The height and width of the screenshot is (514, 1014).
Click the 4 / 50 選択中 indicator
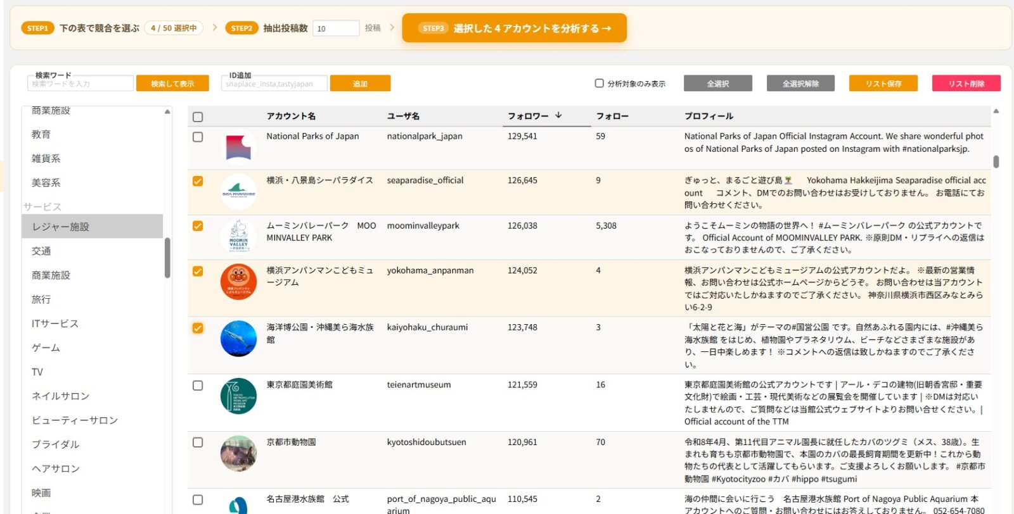click(x=174, y=28)
